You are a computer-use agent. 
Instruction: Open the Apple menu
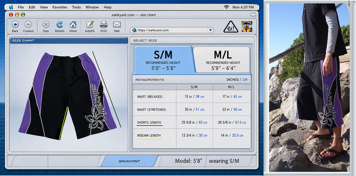coord(11,7)
